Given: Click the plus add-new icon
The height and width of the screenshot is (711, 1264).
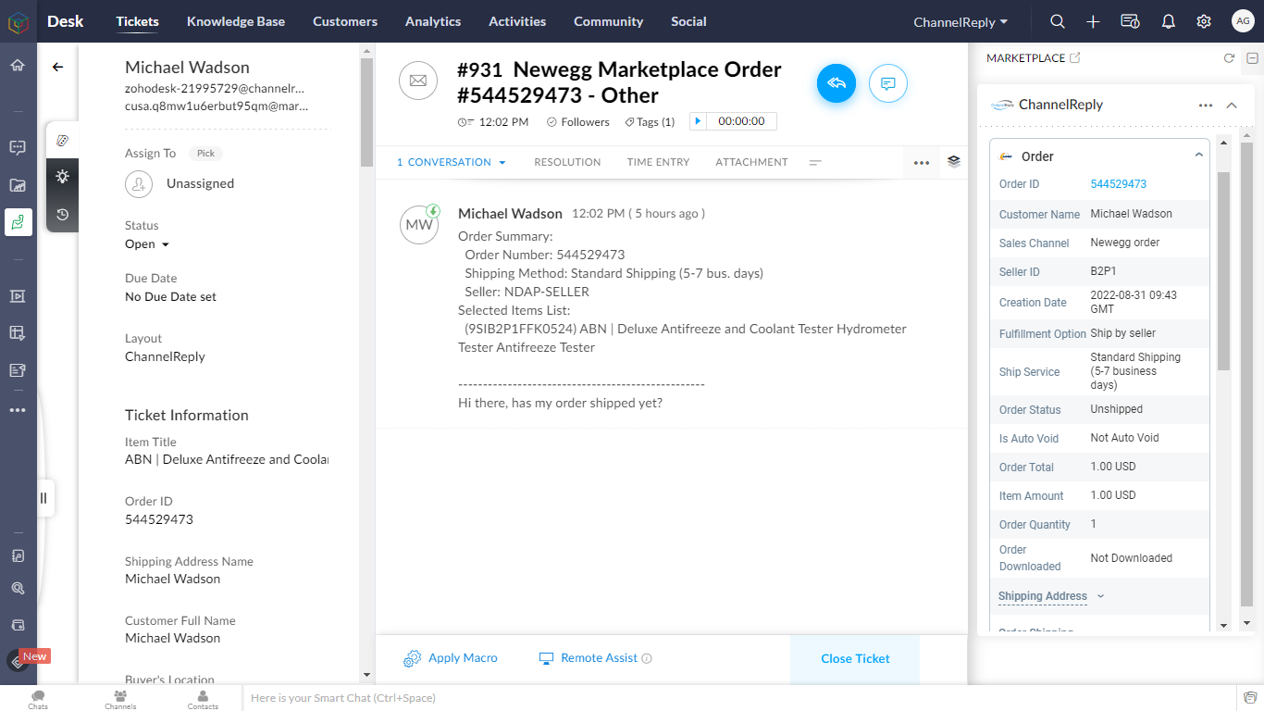Looking at the screenshot, I should (1093, 21).
